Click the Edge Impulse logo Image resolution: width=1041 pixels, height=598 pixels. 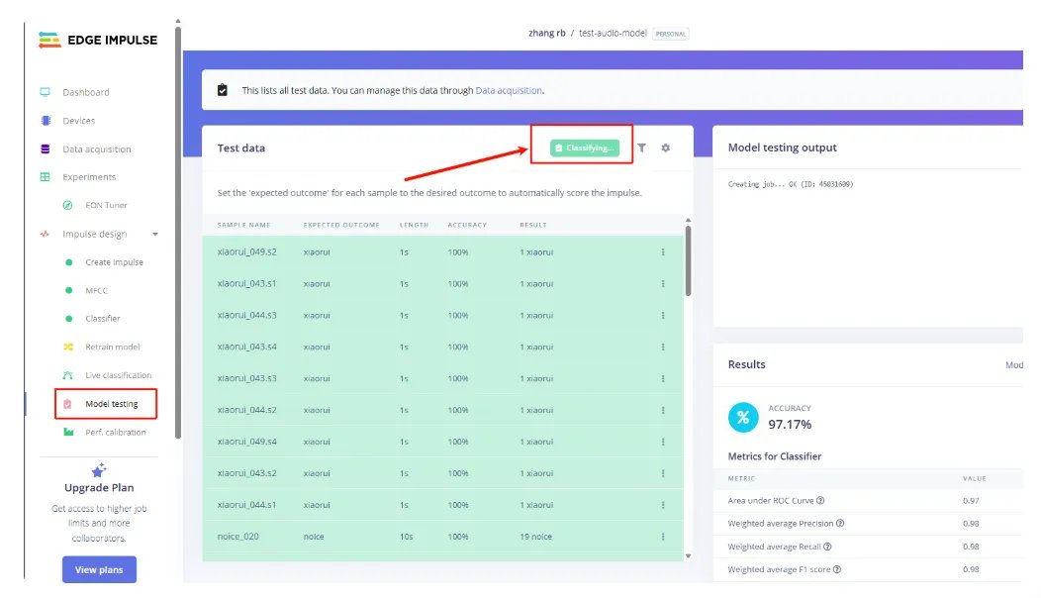(98, 40)
